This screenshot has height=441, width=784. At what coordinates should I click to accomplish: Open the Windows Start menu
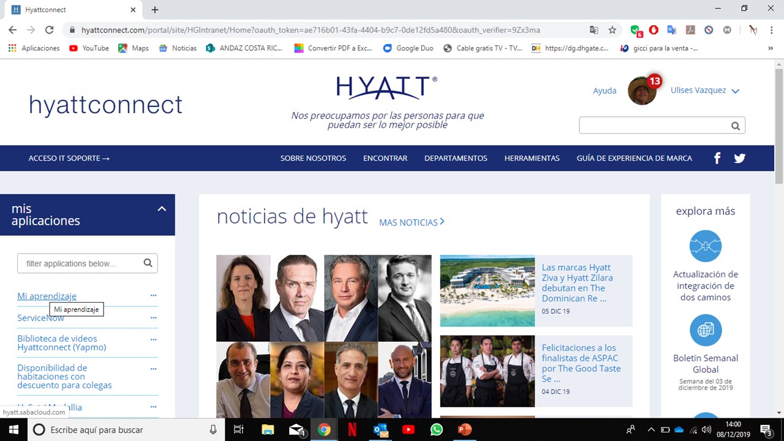point(13,429)
